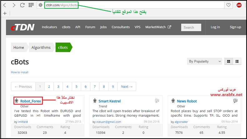The image size is (247, 139).
Task: Click the Search input field
Action: pos(191,27)
